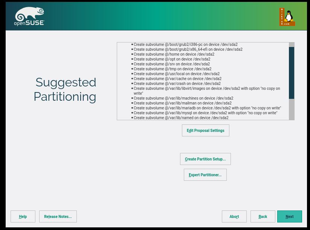Launch the Expert Partitioner
The image size is (310, 230).
coord(205,175)
